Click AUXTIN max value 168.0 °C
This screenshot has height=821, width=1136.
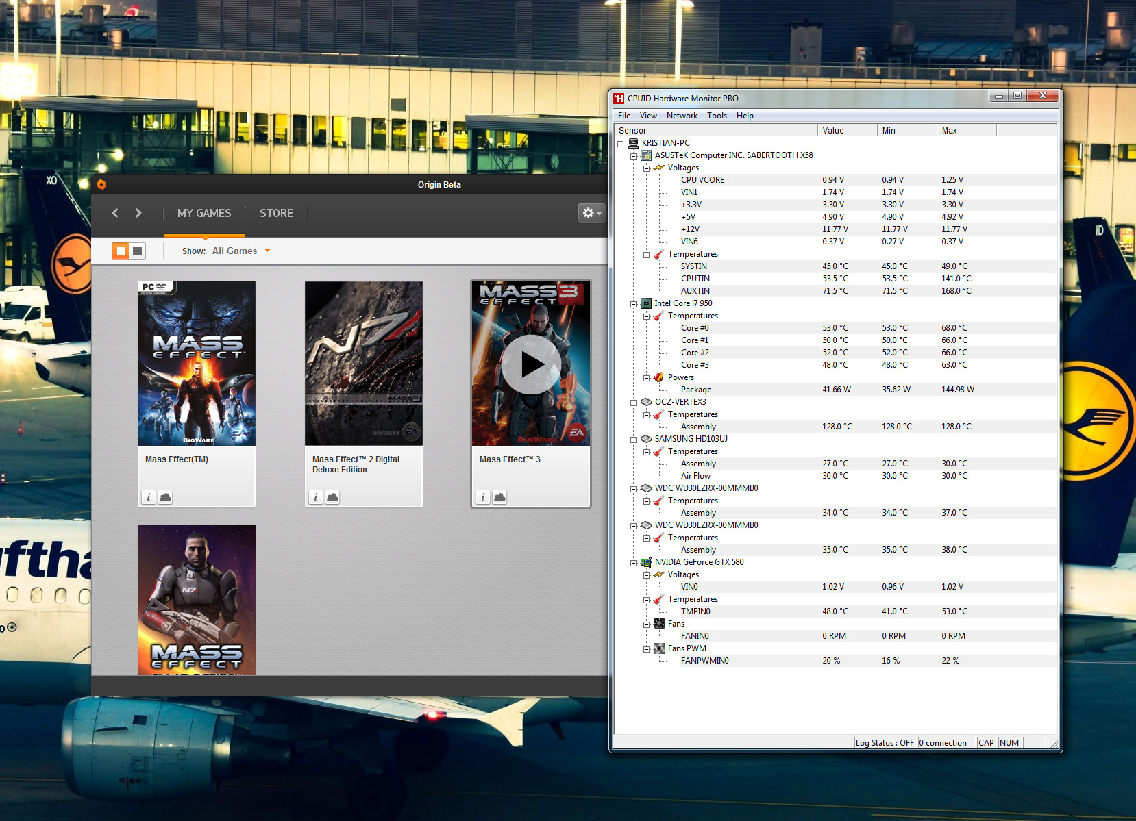(956, 291)
